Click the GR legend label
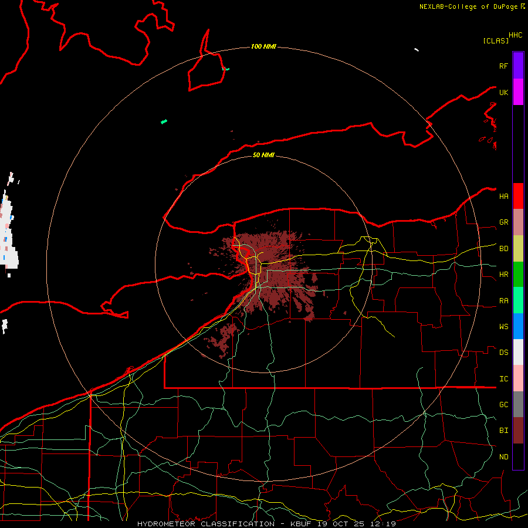This screenshot has height=528, width=528. [x=503, y=222]
